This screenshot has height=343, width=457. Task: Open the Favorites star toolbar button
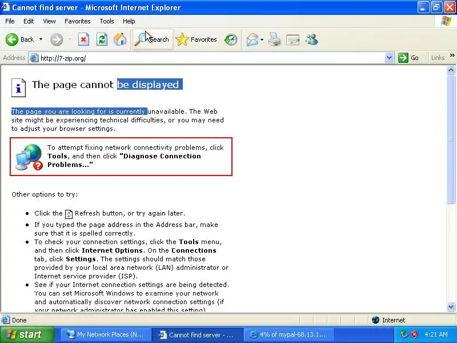point(197,39)
